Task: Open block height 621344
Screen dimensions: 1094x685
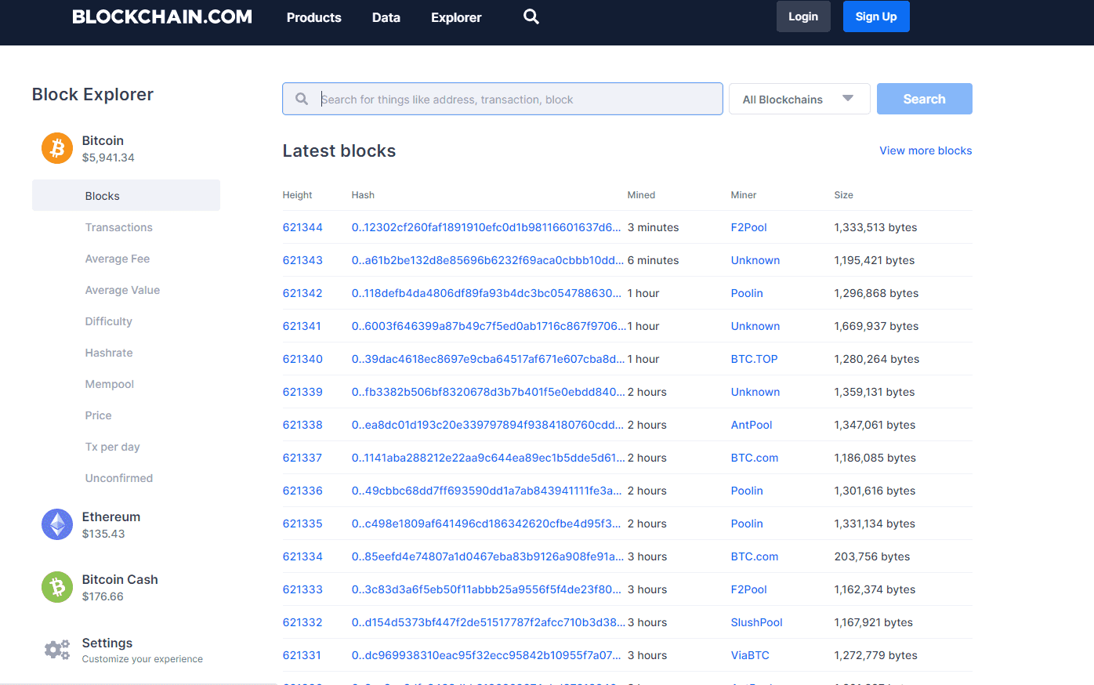Action: click(302, 227)
